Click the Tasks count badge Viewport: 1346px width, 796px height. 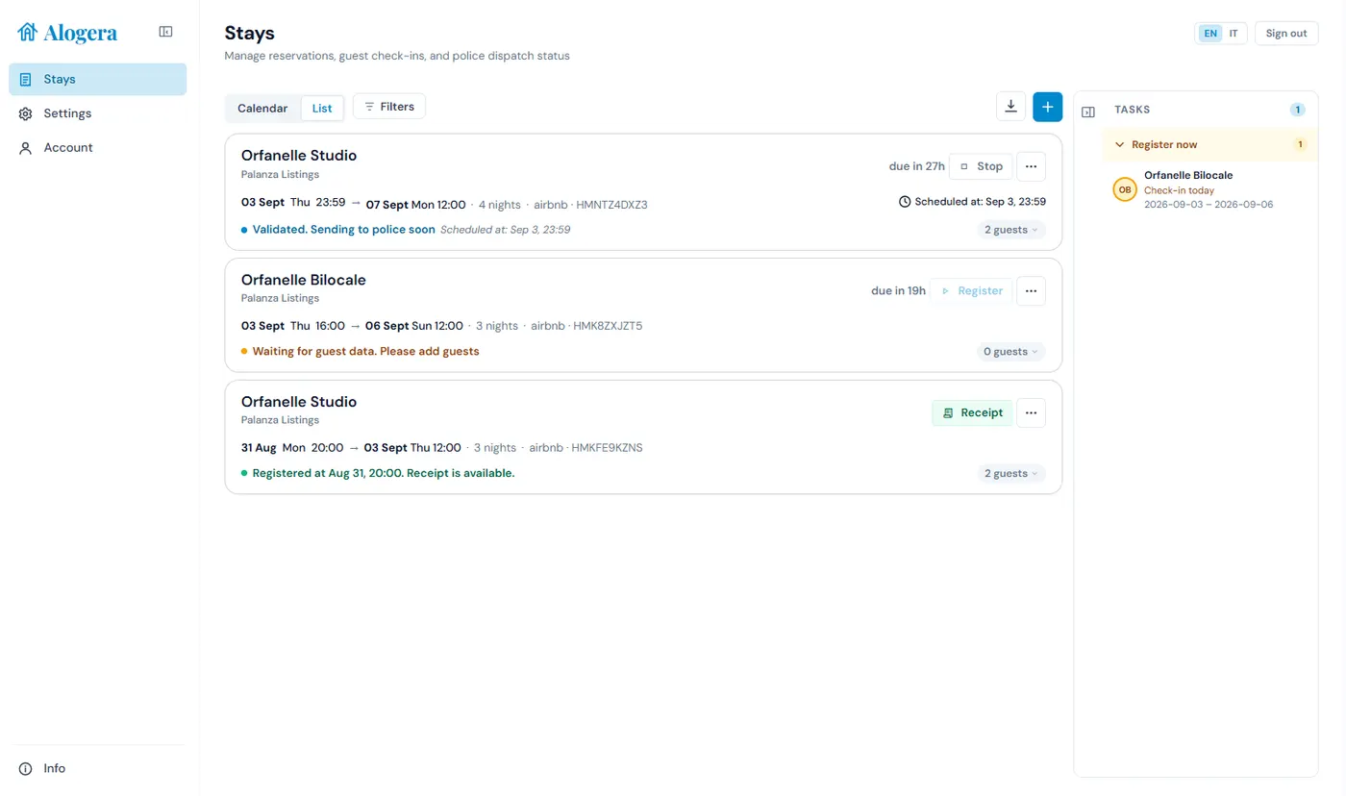pos(1297,110)
